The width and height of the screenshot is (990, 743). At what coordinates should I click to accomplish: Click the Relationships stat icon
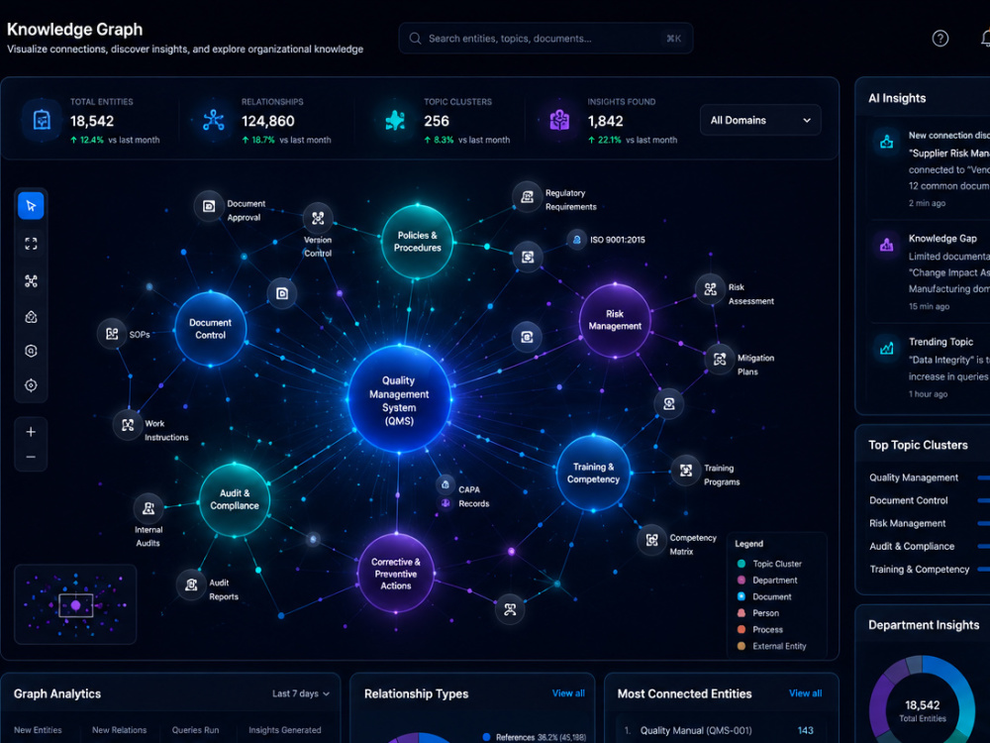click(214, 120)
